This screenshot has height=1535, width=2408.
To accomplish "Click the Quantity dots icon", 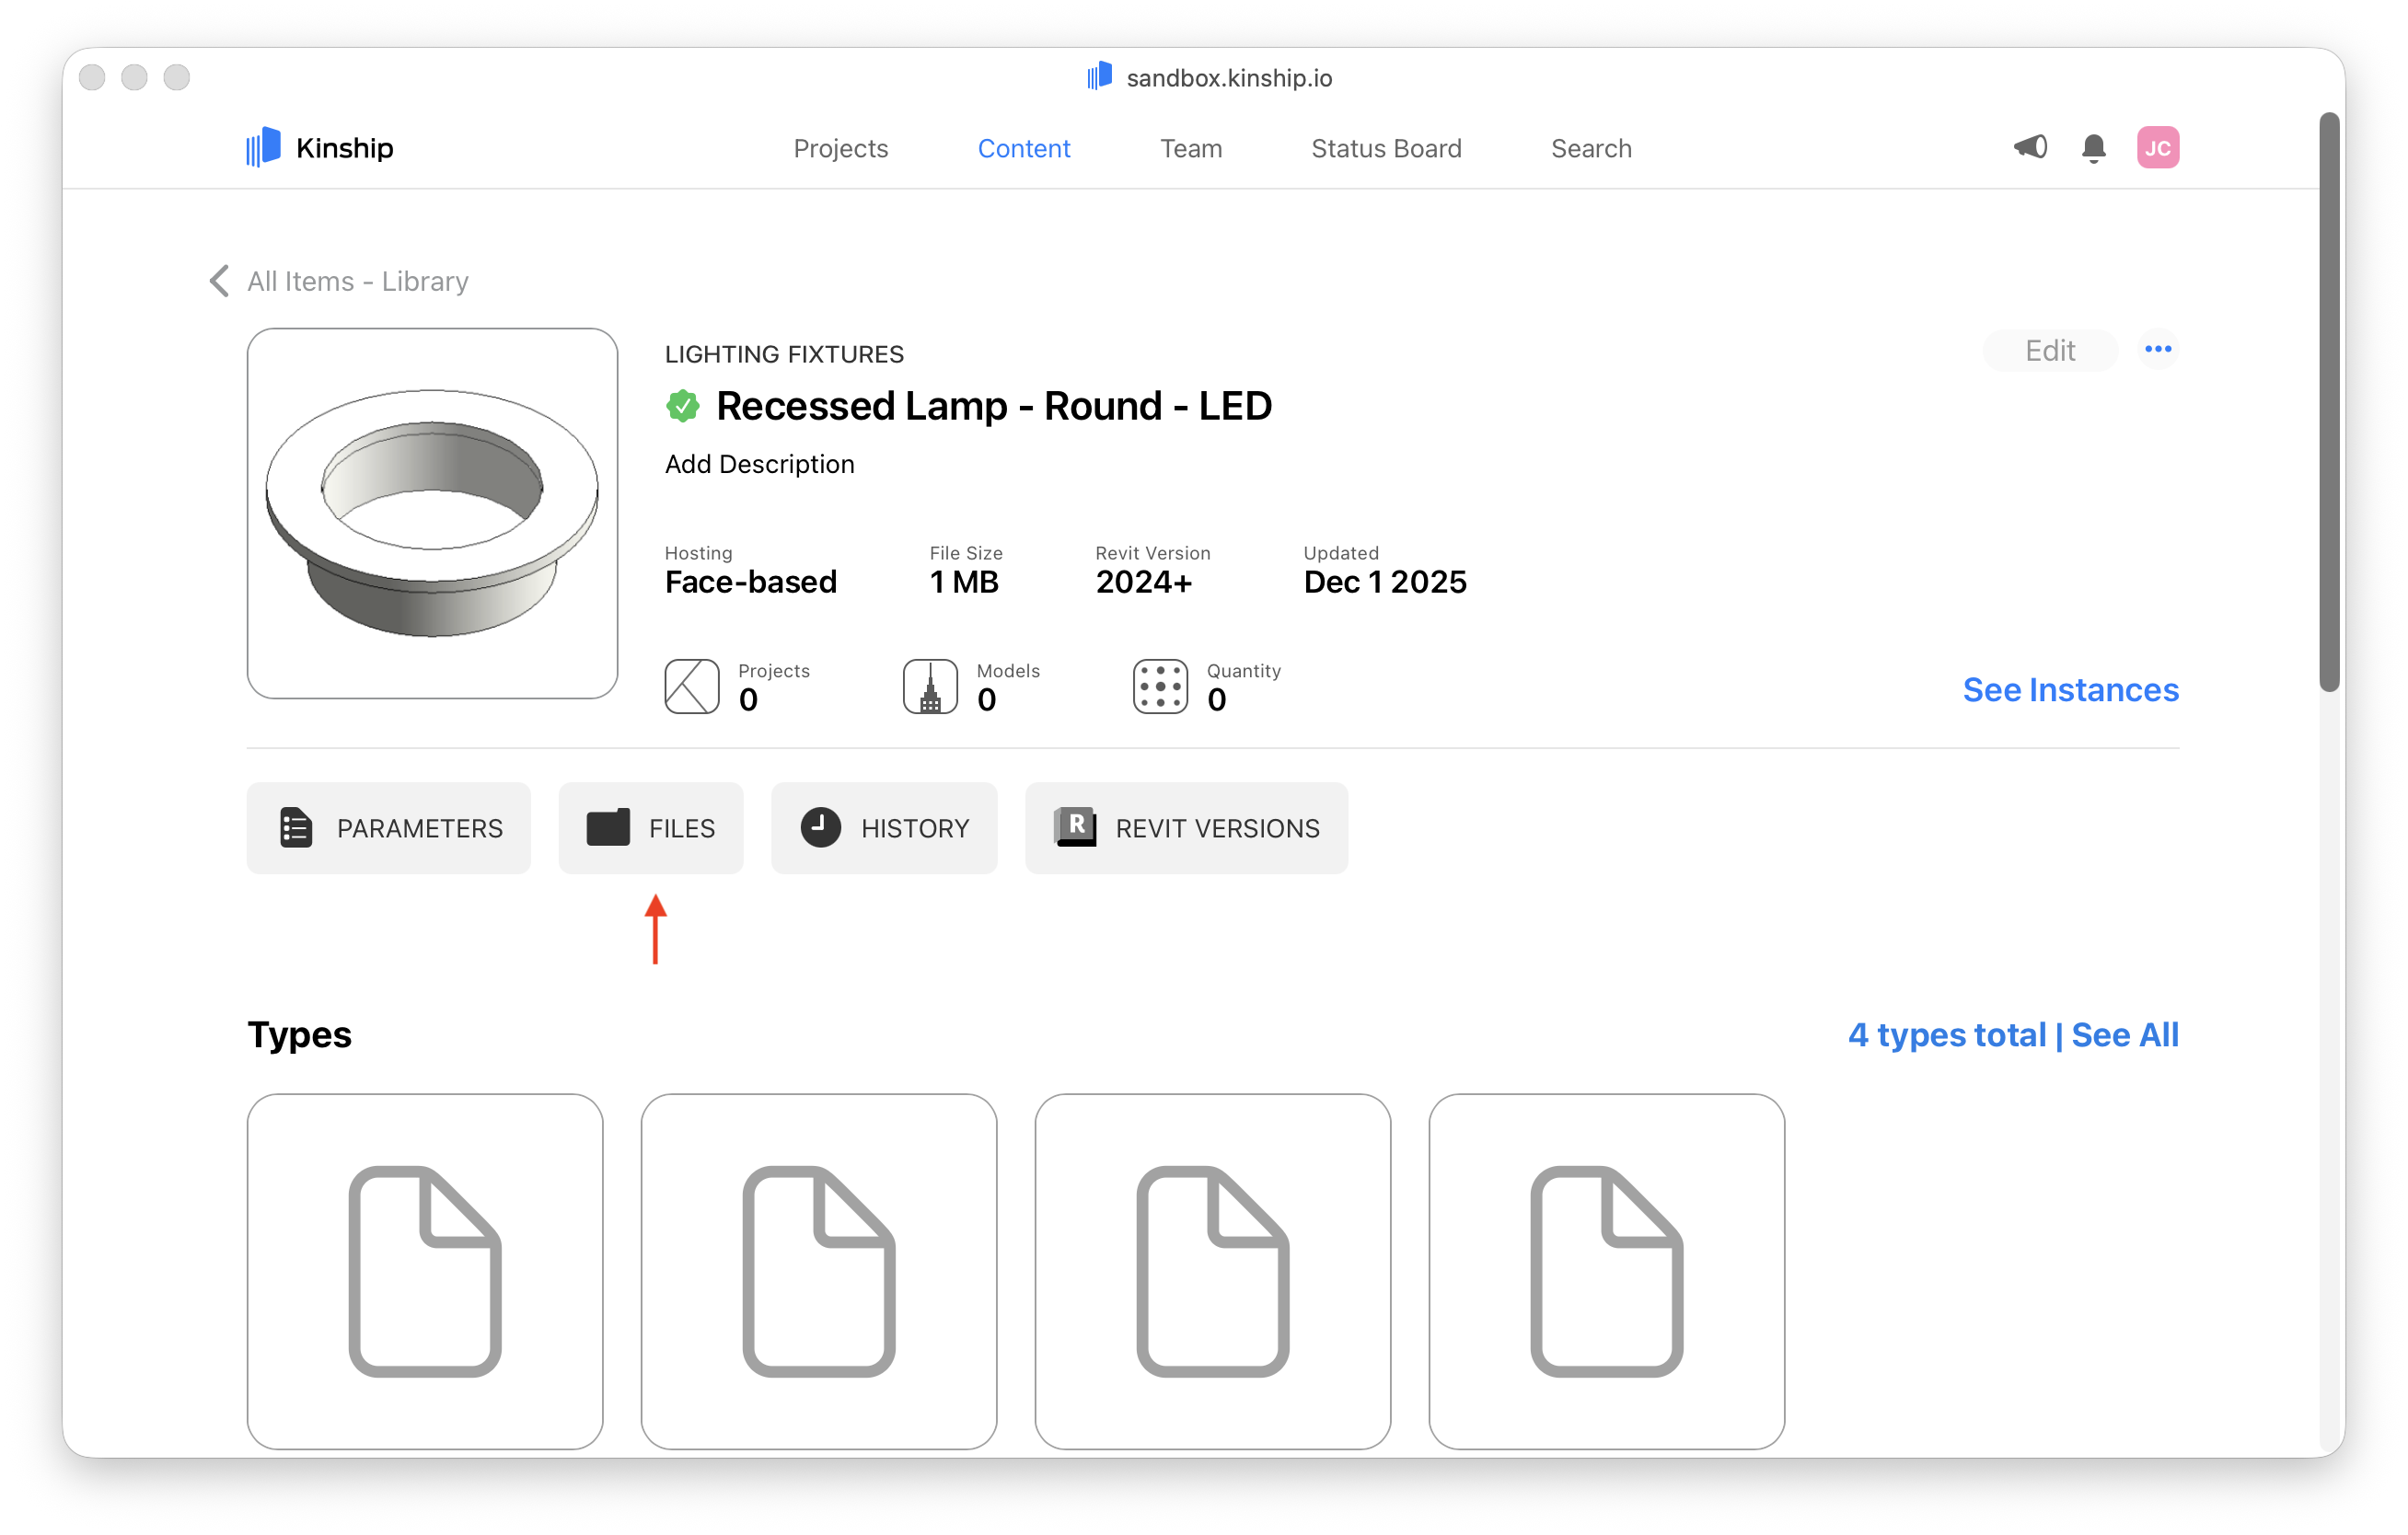I will pos(1160,686).
